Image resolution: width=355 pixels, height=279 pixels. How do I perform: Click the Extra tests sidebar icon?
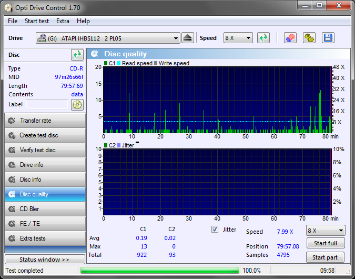pos(12,238)
